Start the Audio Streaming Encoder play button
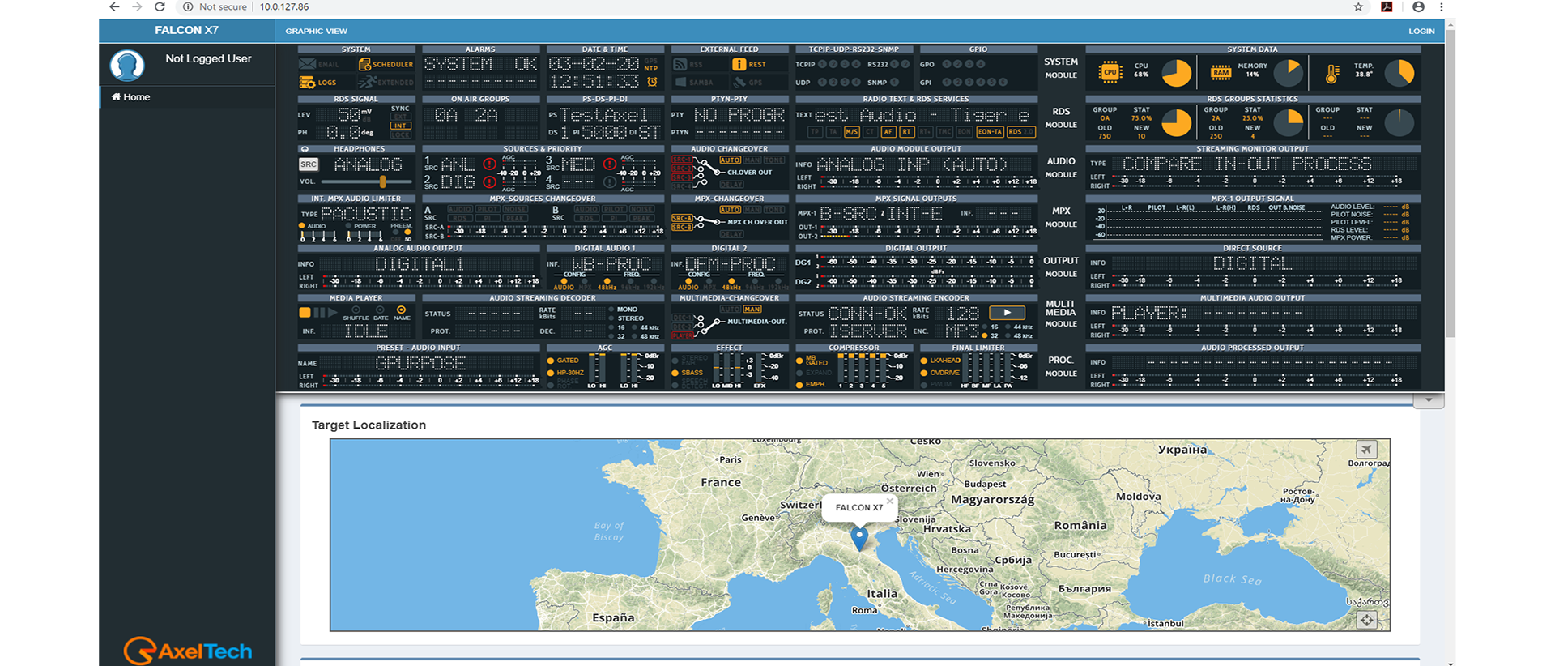The width and height of the screenshot is (1555, 666). 1007,313
